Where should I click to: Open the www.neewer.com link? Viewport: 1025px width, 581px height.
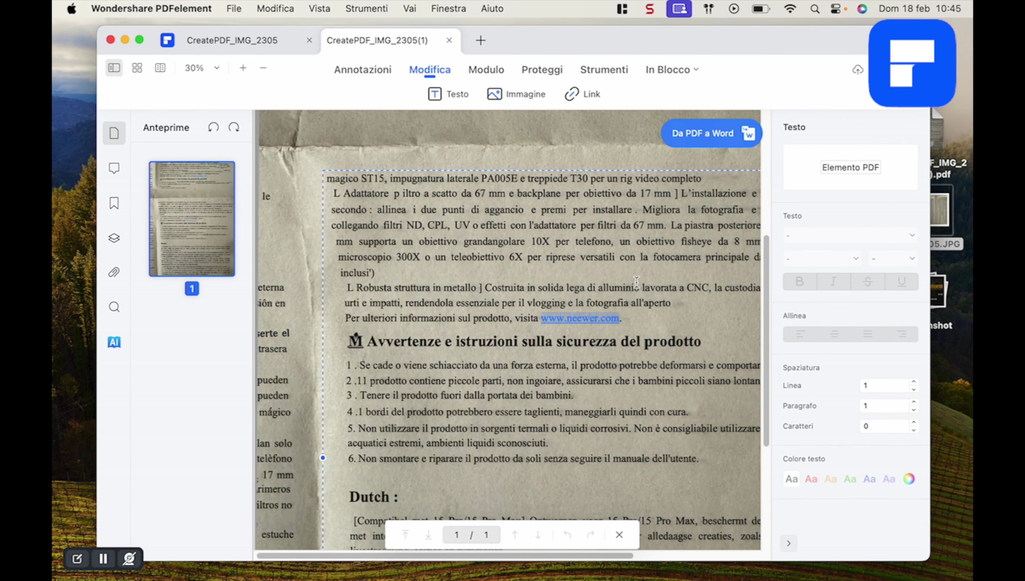tap(580, 318)
